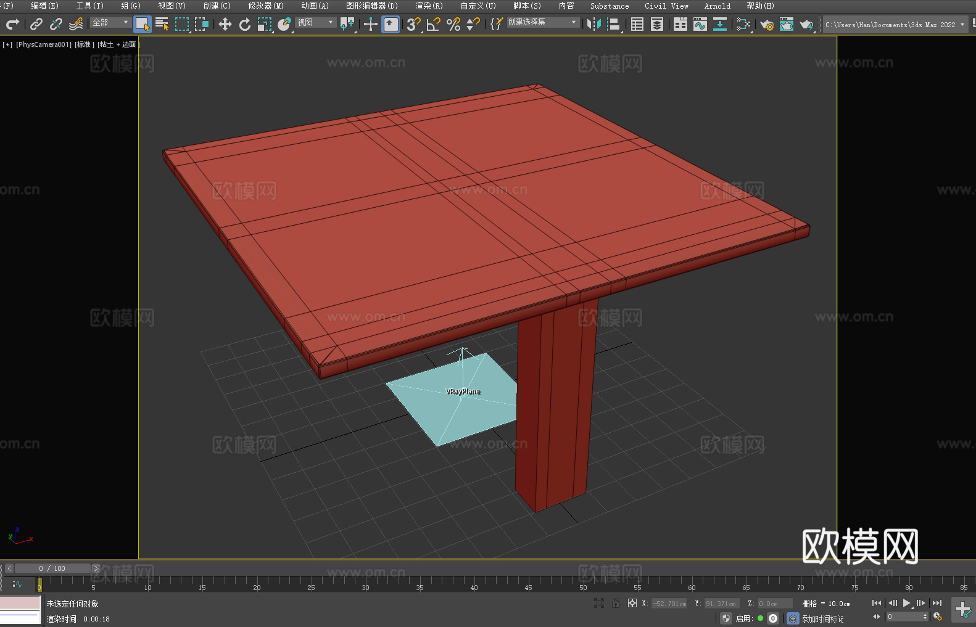Step time slider back with left arrow

(x=9, y=568)
